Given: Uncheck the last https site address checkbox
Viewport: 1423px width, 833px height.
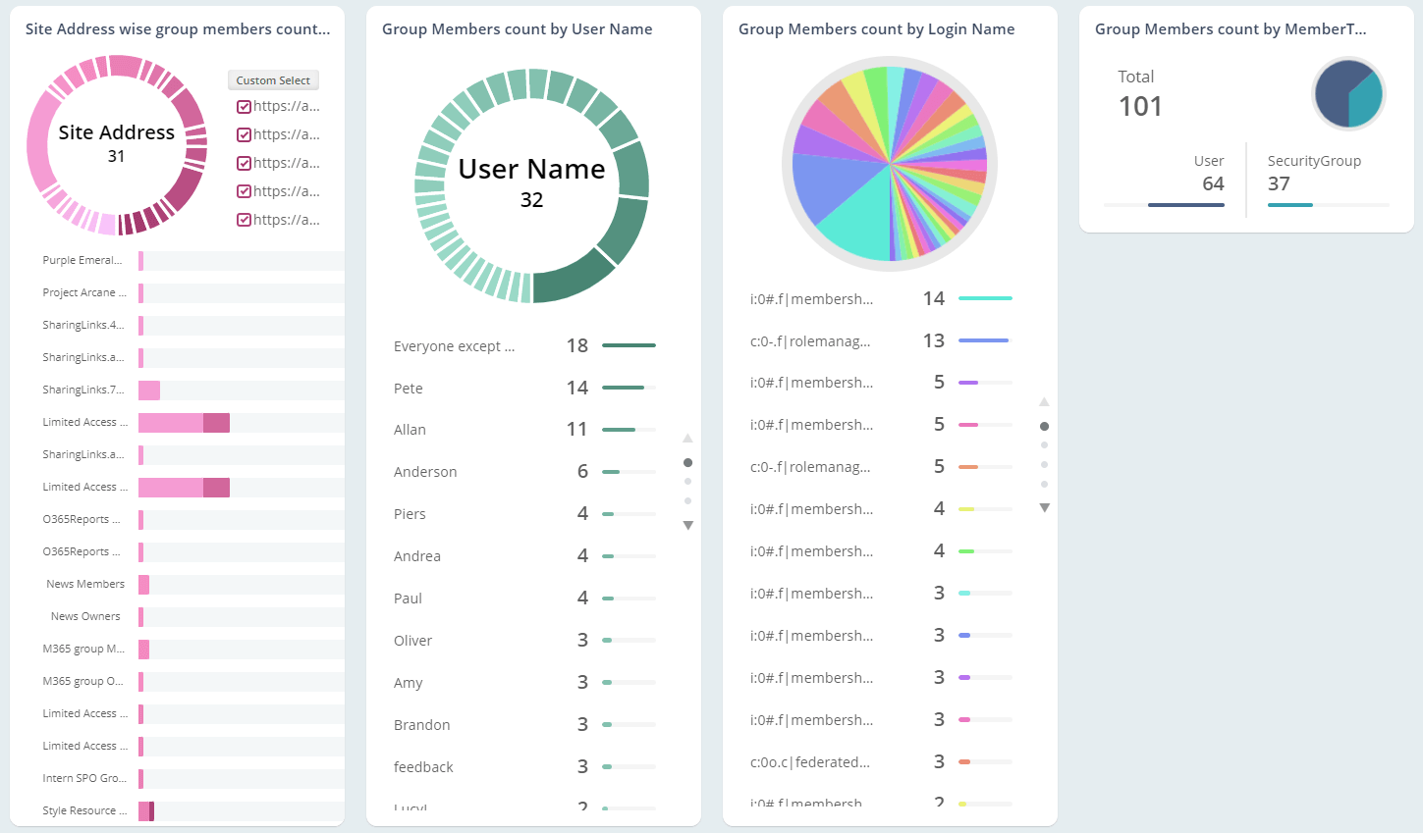Looking at the screenshot, I should pyautogui.click(x=245, y=219).
